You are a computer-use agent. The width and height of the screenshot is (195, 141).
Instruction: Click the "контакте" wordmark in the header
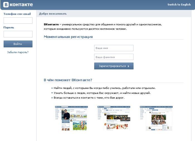(21, 5)
